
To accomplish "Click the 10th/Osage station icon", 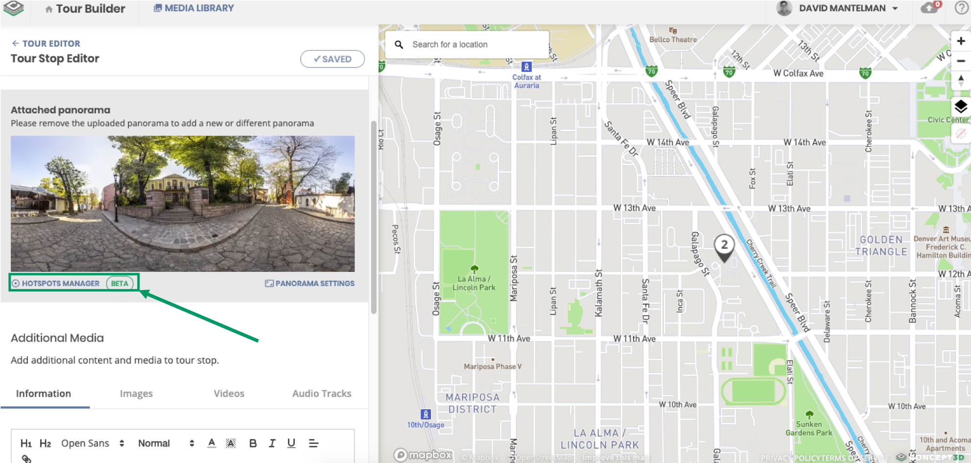I will pos(426,414).
